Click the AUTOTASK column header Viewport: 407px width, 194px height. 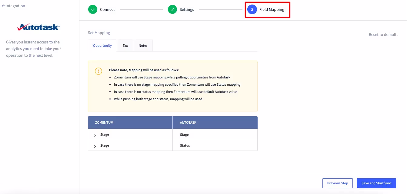tap(215, 122)
